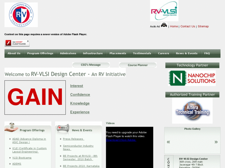Go to next photo in Photo Gallery

pos(216,142)
